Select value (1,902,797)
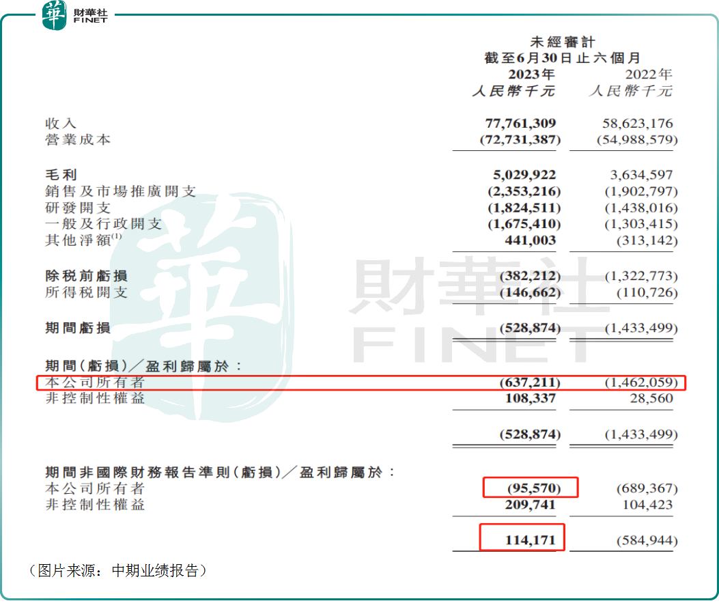Screen dimensions: 719x614 coord(641,191)
